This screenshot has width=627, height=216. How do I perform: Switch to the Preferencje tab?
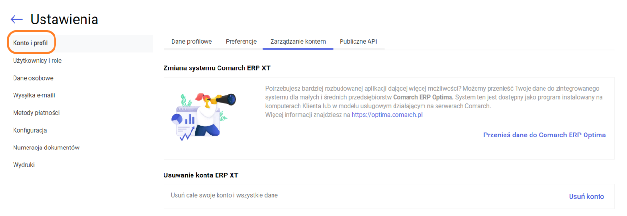pyautogui.click(x=241, y=42)
